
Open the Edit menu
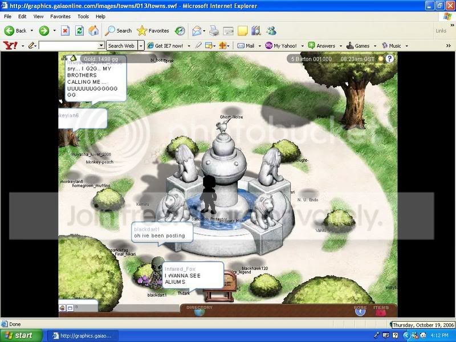click(x=22, y=17)
